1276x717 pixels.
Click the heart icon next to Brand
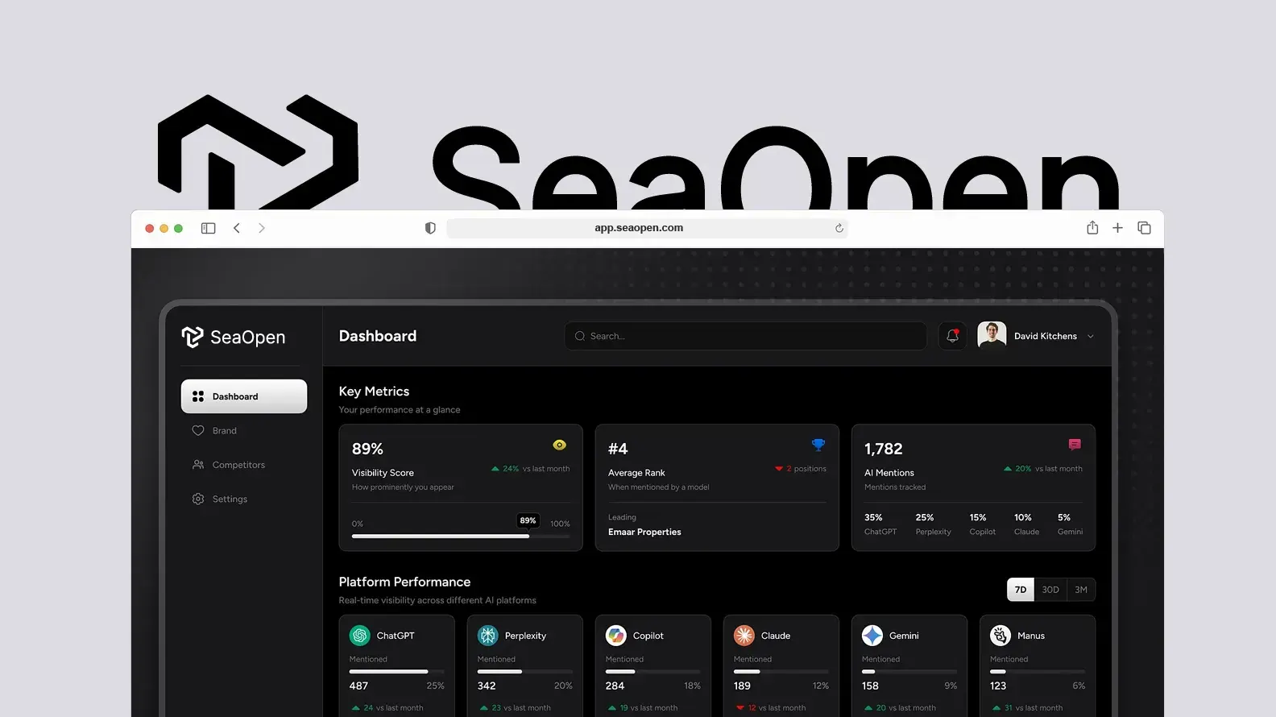tap(198, 431)
